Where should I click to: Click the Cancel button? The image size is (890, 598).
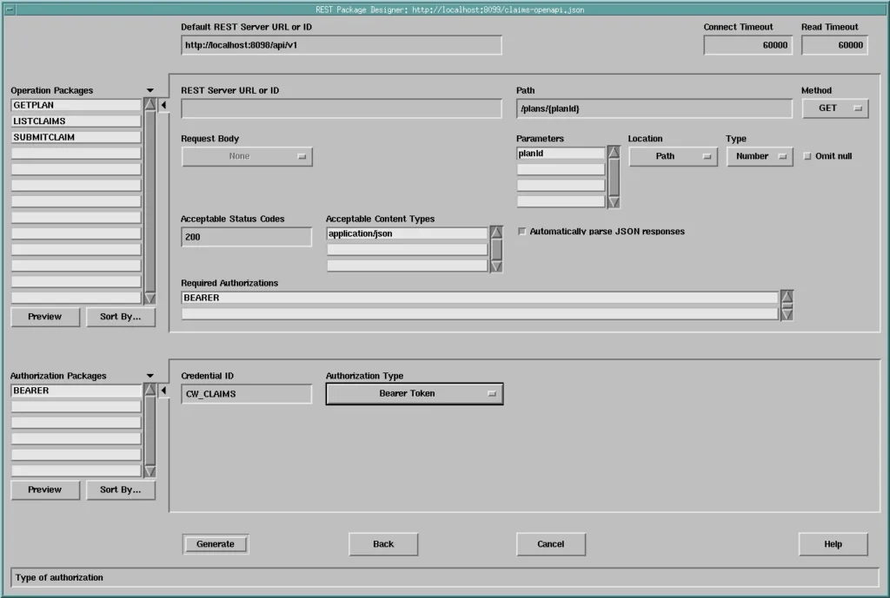click(550, 544)
